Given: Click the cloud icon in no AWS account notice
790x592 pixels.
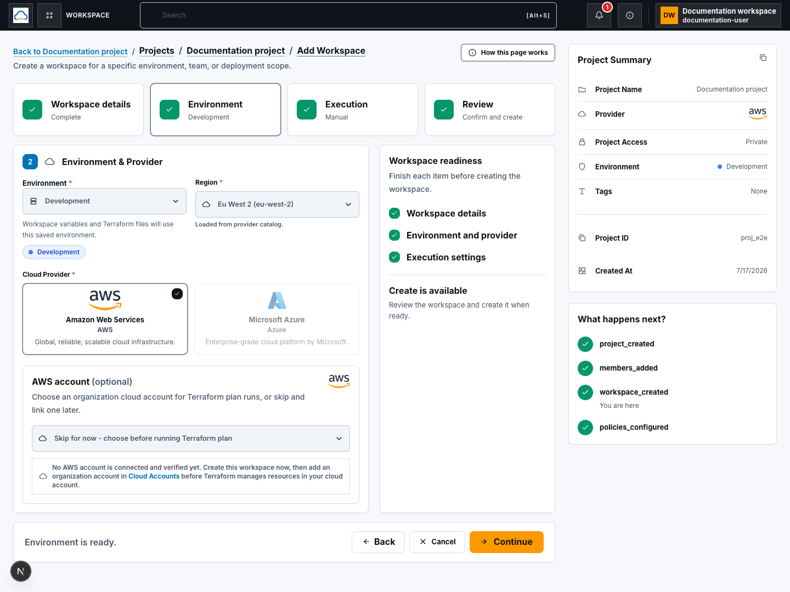Looking at the screenshot, I should (43, 476).
